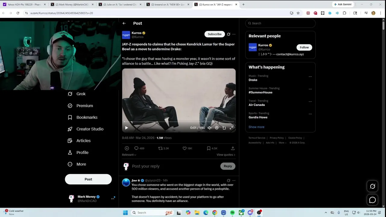Subscribe to Kurrco

[x=214, y=34]
